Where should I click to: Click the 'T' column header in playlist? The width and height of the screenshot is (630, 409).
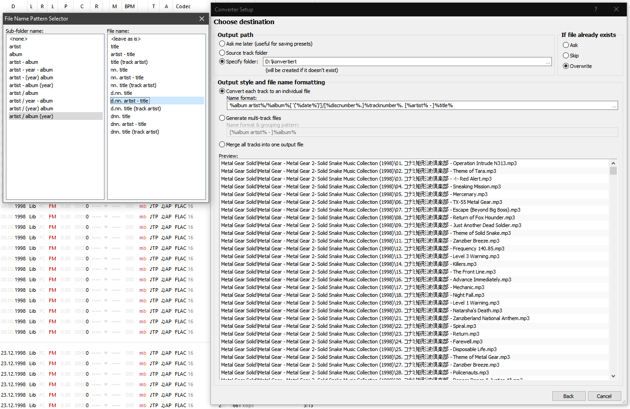(x=153, y=6)
